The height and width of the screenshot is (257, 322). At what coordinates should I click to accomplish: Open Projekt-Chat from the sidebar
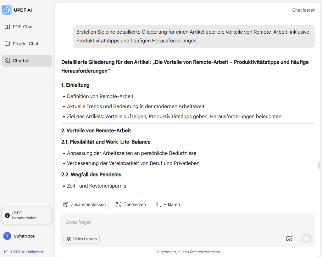tap(27, 44)
